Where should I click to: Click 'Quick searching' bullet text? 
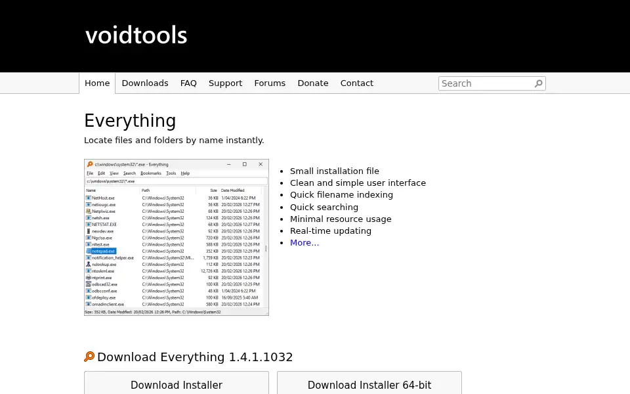coord(324,207)
